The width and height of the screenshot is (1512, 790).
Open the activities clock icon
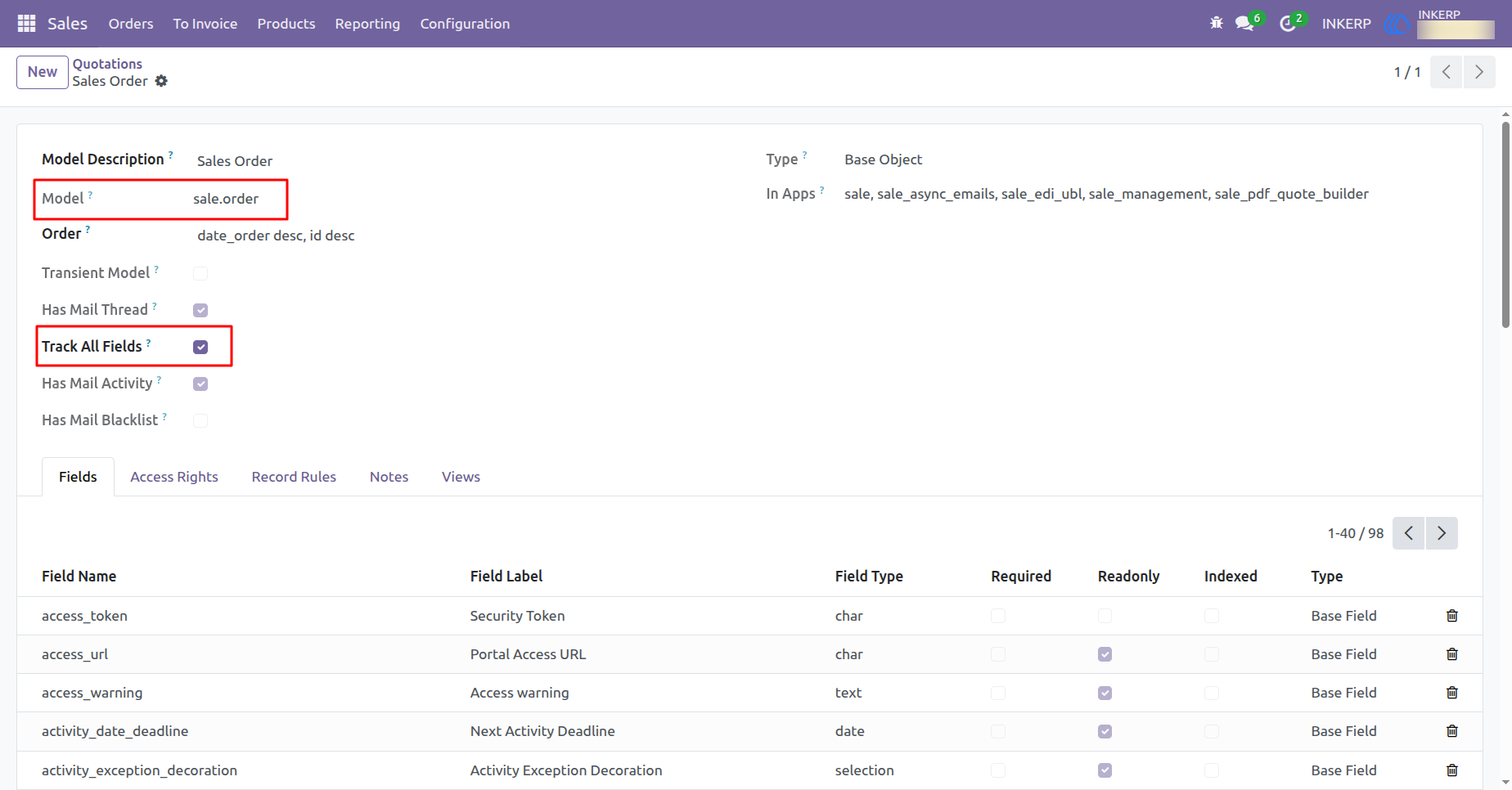(x=1289, y=23)
